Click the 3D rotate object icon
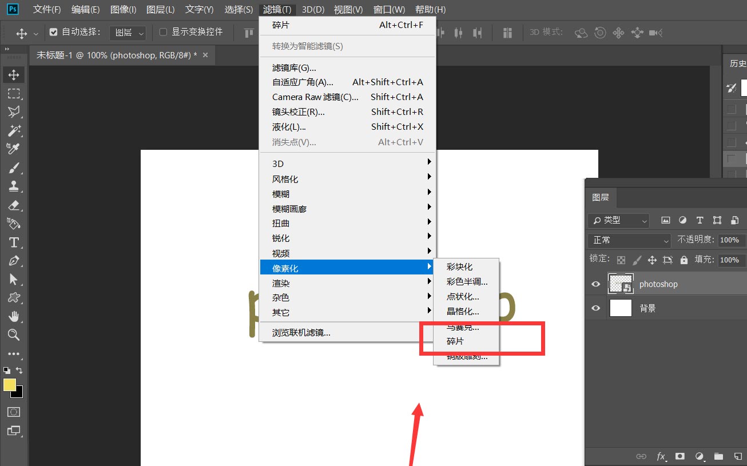The width and height of the screenshot is (747, 466). click(x=581, y=33)
